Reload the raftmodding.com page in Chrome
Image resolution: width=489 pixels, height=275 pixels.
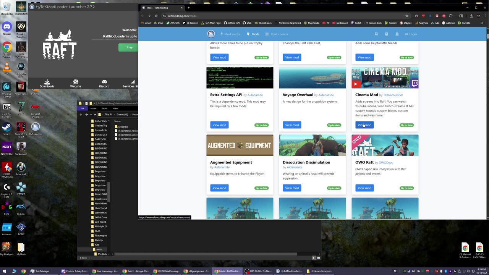(156, 16)
